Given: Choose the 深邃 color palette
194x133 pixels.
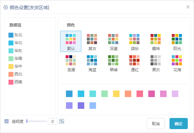Looking at the screenshot, I should [113, 42].
